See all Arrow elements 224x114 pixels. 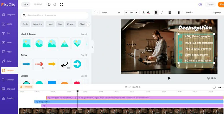click(x=84, y=55)
